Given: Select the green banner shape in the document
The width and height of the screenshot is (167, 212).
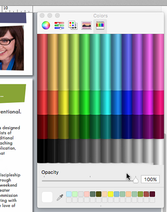Looking at the screenshot, I should tap(13, 93).
